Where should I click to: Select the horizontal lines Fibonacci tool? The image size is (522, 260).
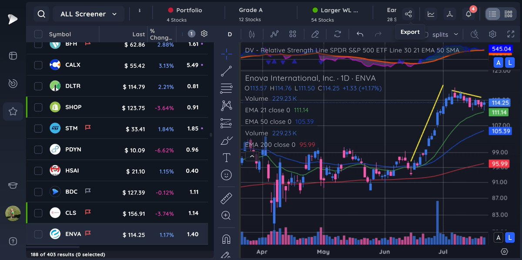coord(226,89)
